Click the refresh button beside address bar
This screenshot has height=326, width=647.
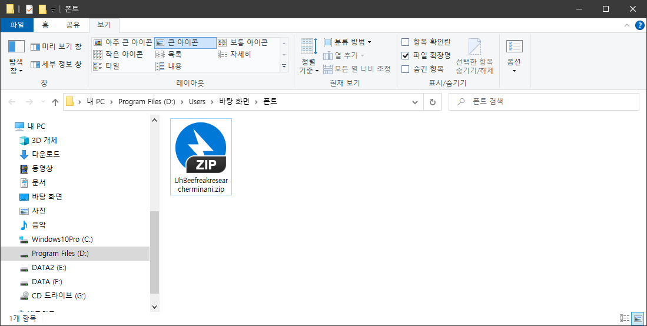(433, 102)
